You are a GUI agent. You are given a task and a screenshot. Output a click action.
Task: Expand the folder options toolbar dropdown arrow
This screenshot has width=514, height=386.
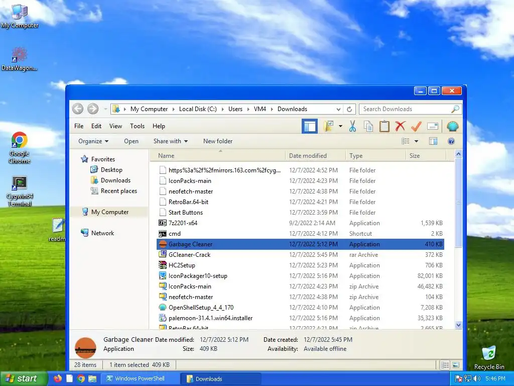(341, 126)
